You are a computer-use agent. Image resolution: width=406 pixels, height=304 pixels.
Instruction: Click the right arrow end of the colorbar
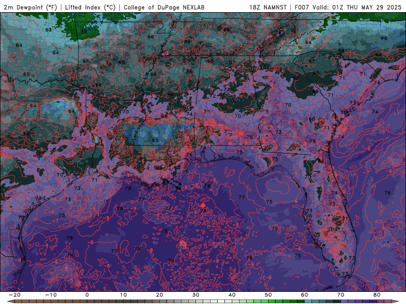(395, 301)
